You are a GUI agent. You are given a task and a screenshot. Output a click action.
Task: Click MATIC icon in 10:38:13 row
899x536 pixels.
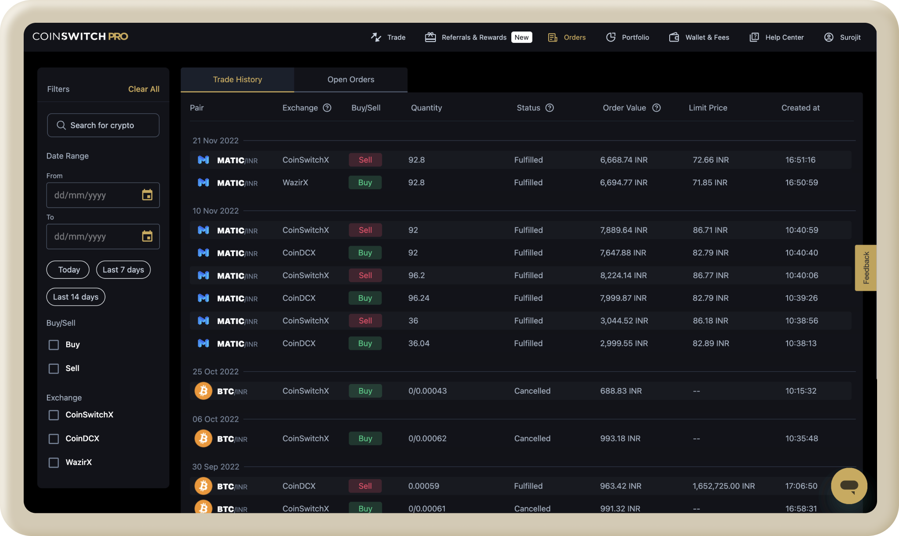click(203, 343)
